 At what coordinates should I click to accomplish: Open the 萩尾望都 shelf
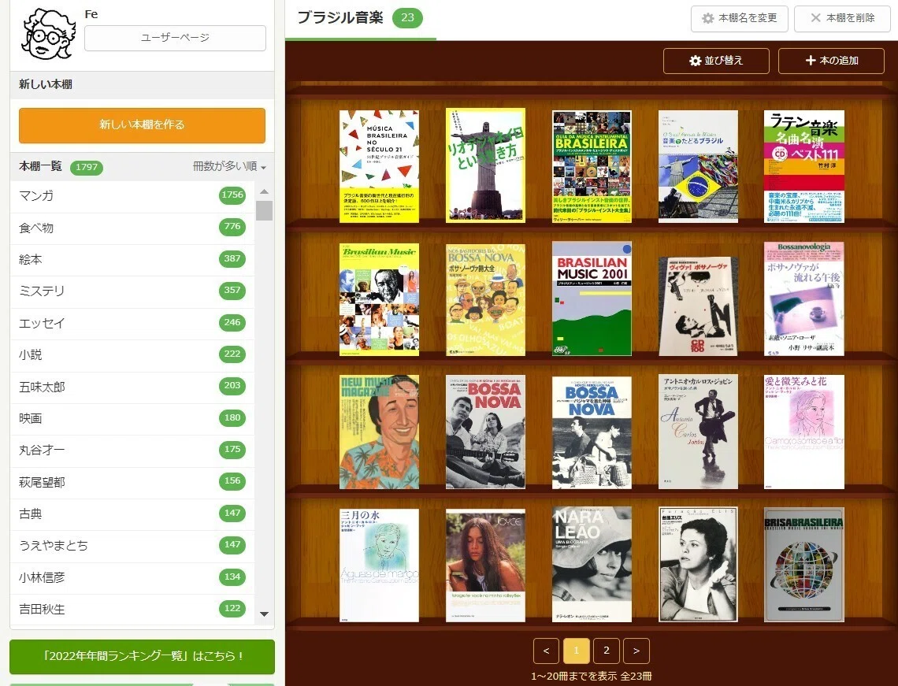pos(132,481)
